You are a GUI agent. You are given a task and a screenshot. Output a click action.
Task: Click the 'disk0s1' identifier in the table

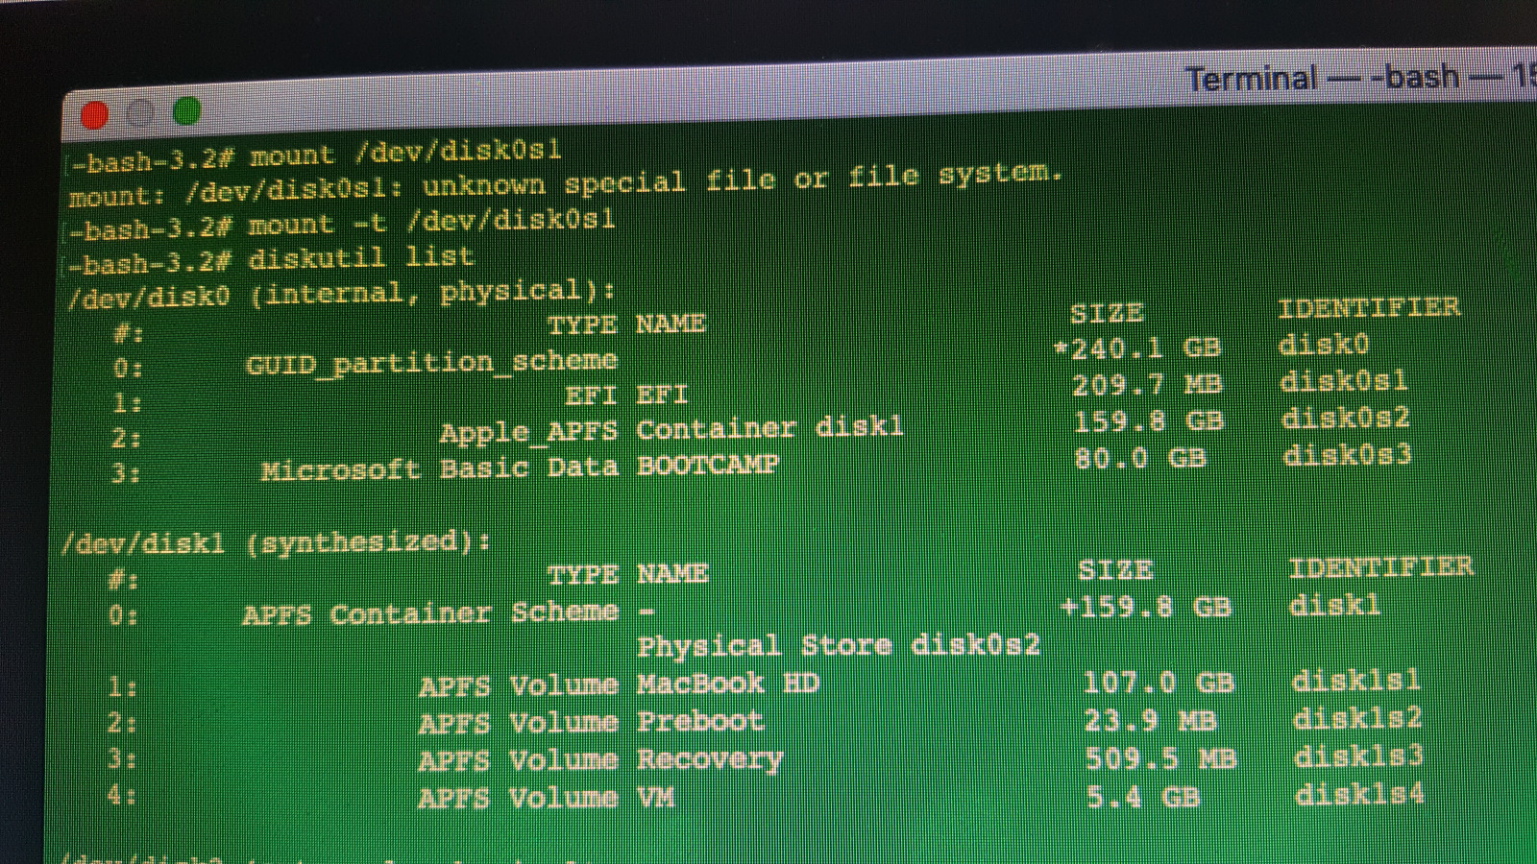pos(1343,381)
